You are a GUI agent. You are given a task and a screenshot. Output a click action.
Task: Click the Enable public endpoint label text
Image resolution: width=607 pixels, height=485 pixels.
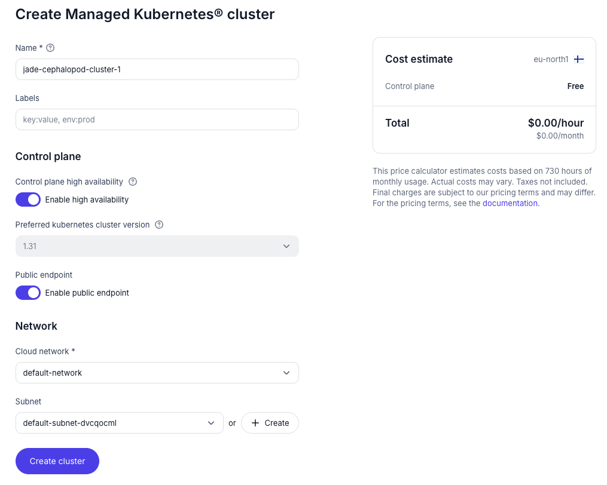(87, 293)
